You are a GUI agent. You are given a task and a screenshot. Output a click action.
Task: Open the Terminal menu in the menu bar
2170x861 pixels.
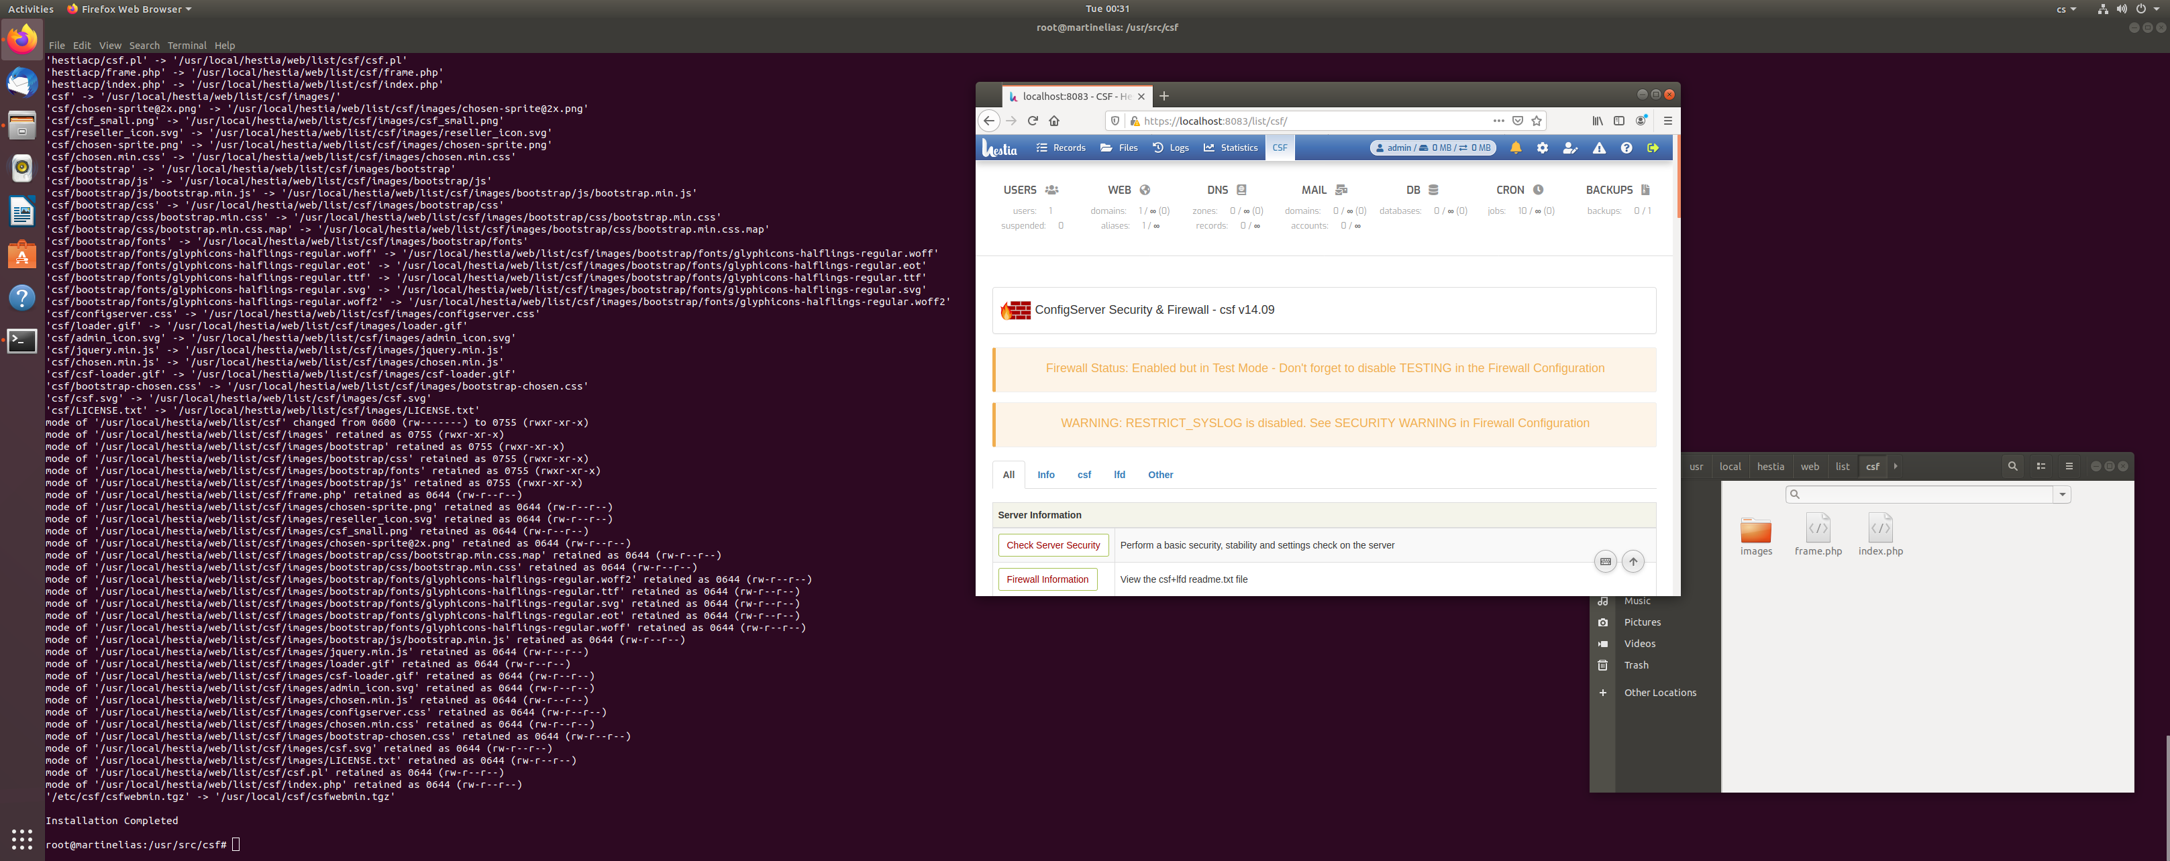pos(186,46)
